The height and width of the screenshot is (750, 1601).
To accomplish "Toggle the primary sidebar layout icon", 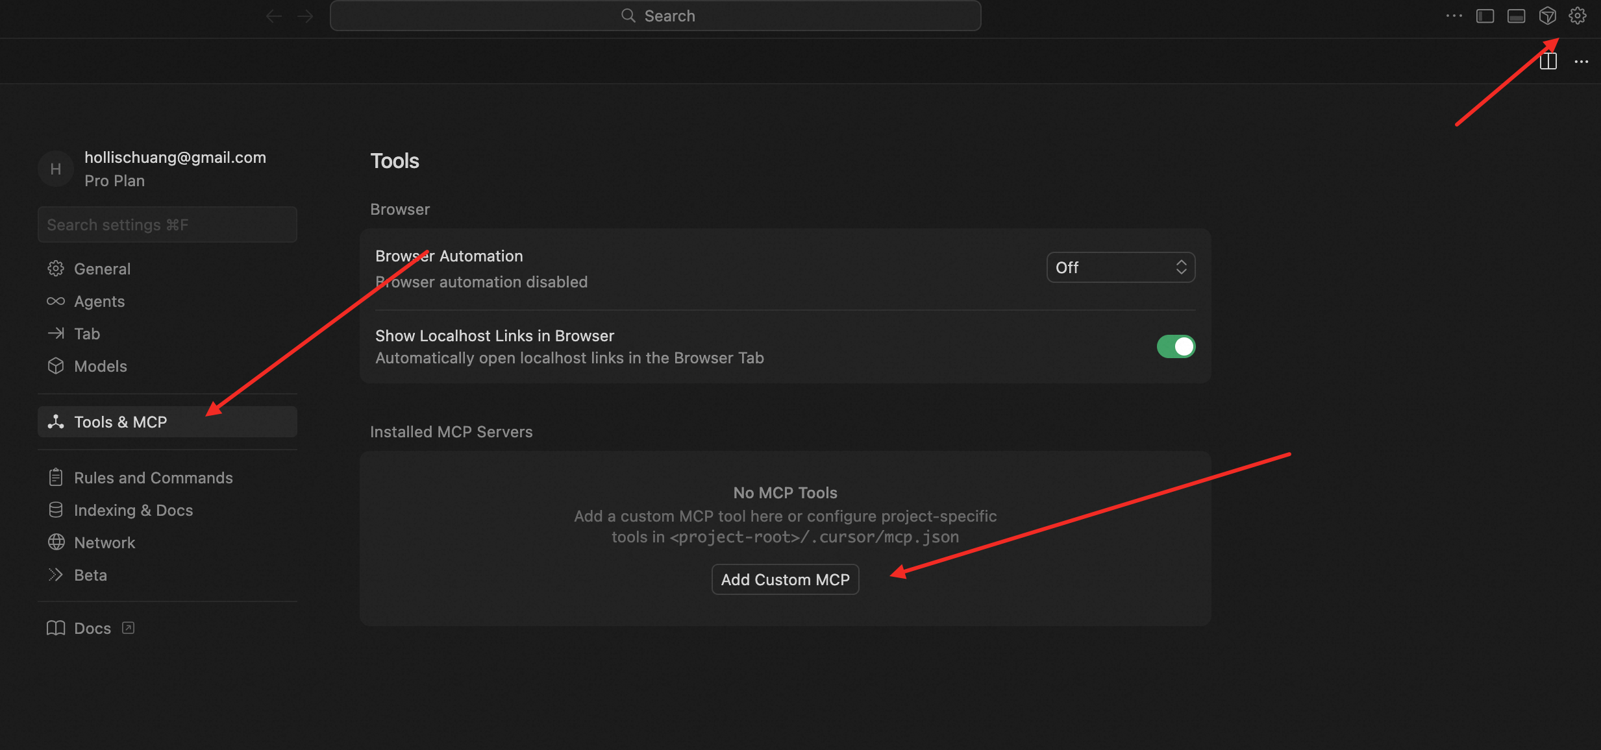I will tap(1485, 16).
